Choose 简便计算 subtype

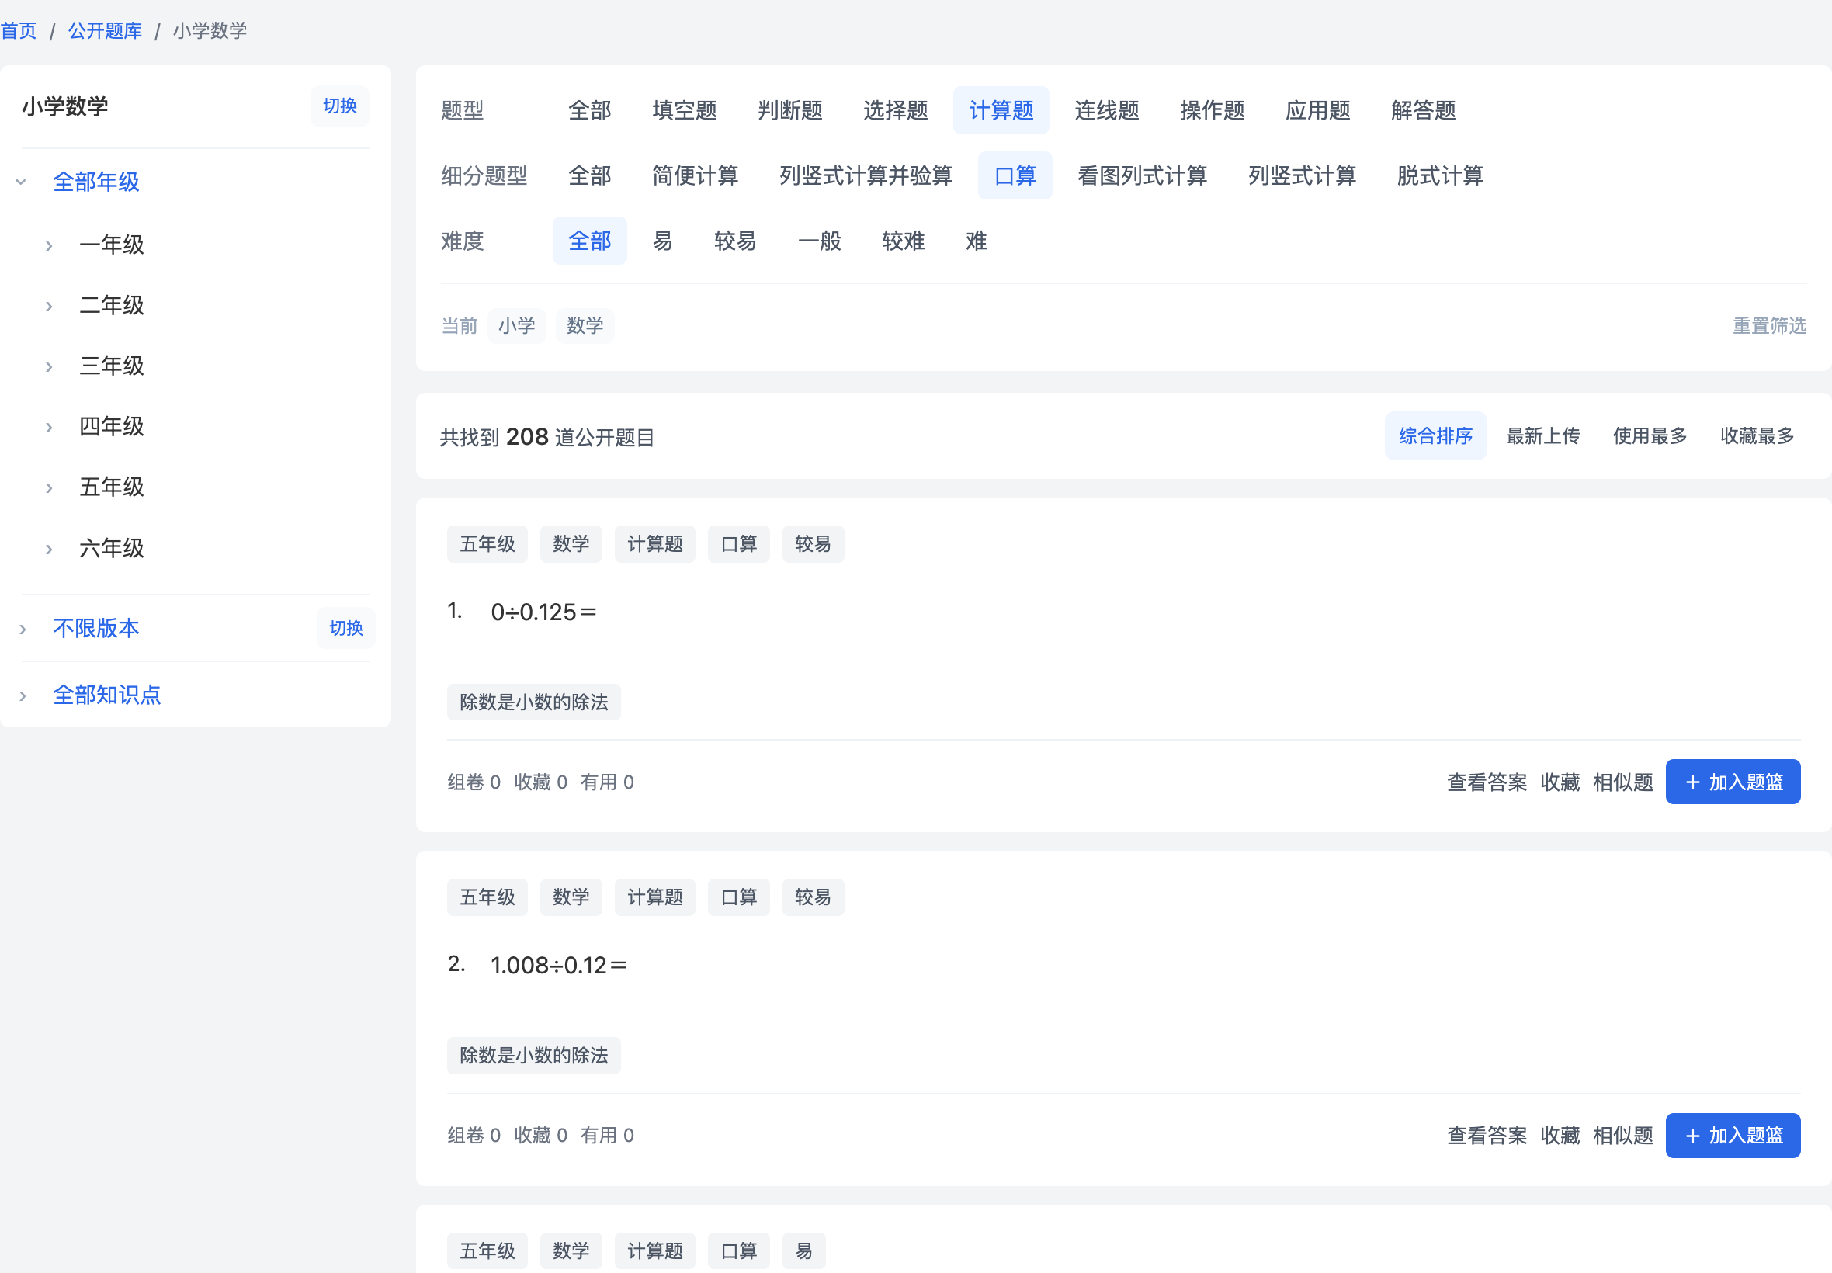(x=695, y=175)
